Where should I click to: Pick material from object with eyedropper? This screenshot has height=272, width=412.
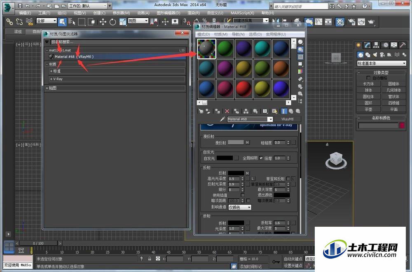[x=222, y=119]
